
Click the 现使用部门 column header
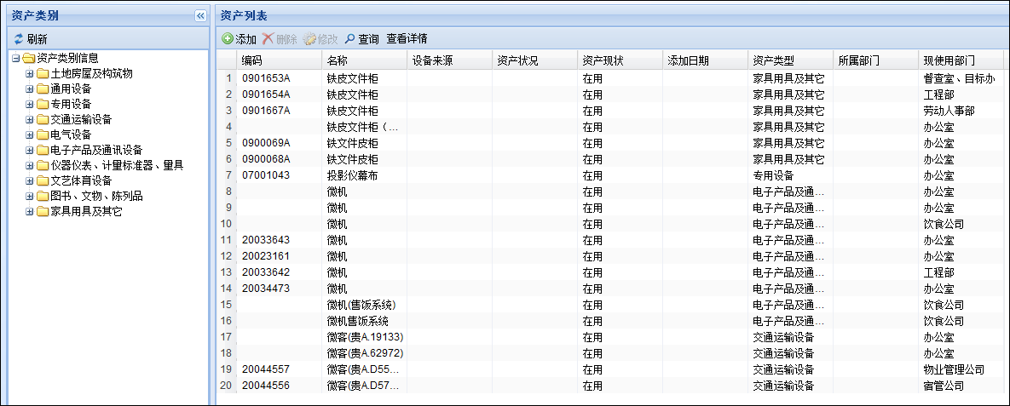point(961,60)
